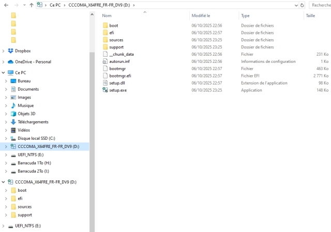Viewport: 331px width, 232px height.
Task: Open the Dropbox folder in sidebar
Action: pos(23,51)
